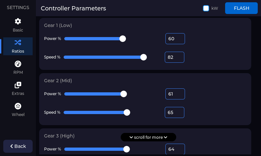
Task: Click Gear 2 Speed slider handle
Action: pyautogui.click(x=127, y=112)
